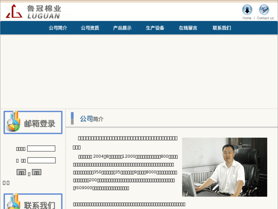Click the 公司简介 section heading
The width and height of the screenshot is (278, 209).
(x=91, y=118)
